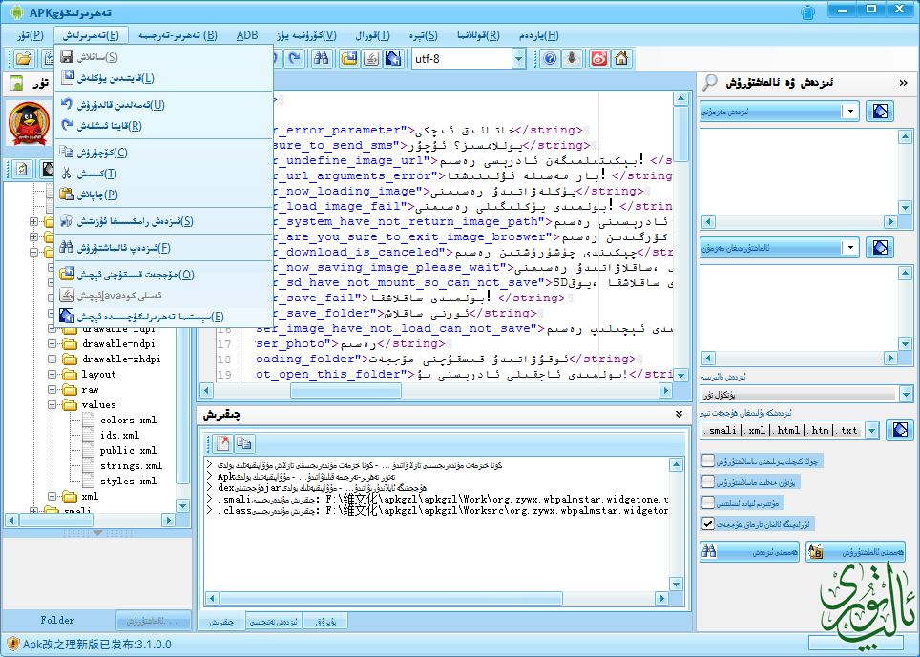Click the home page icon in toolbar

point(621,58)
